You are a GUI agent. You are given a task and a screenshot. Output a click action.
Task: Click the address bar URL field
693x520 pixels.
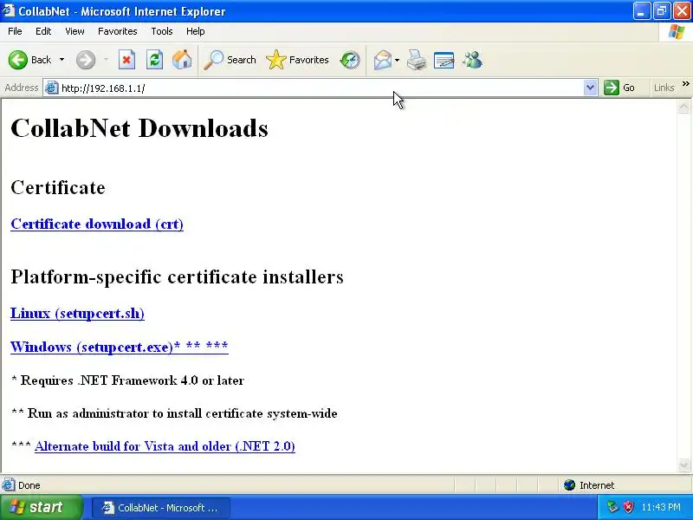[321, 88]
